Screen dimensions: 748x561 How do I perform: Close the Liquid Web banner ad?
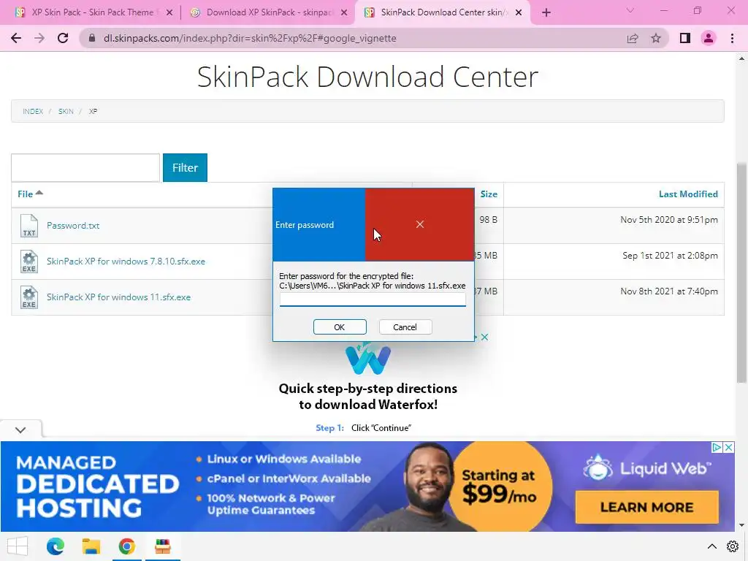pos(728,447)
